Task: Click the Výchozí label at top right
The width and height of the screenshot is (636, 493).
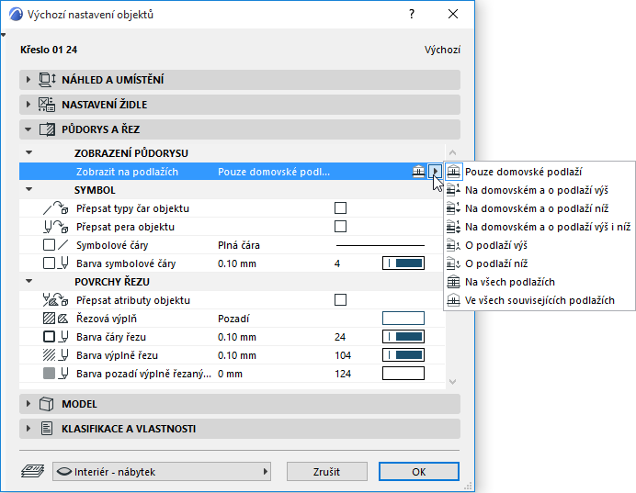Action: click(442, 50)
